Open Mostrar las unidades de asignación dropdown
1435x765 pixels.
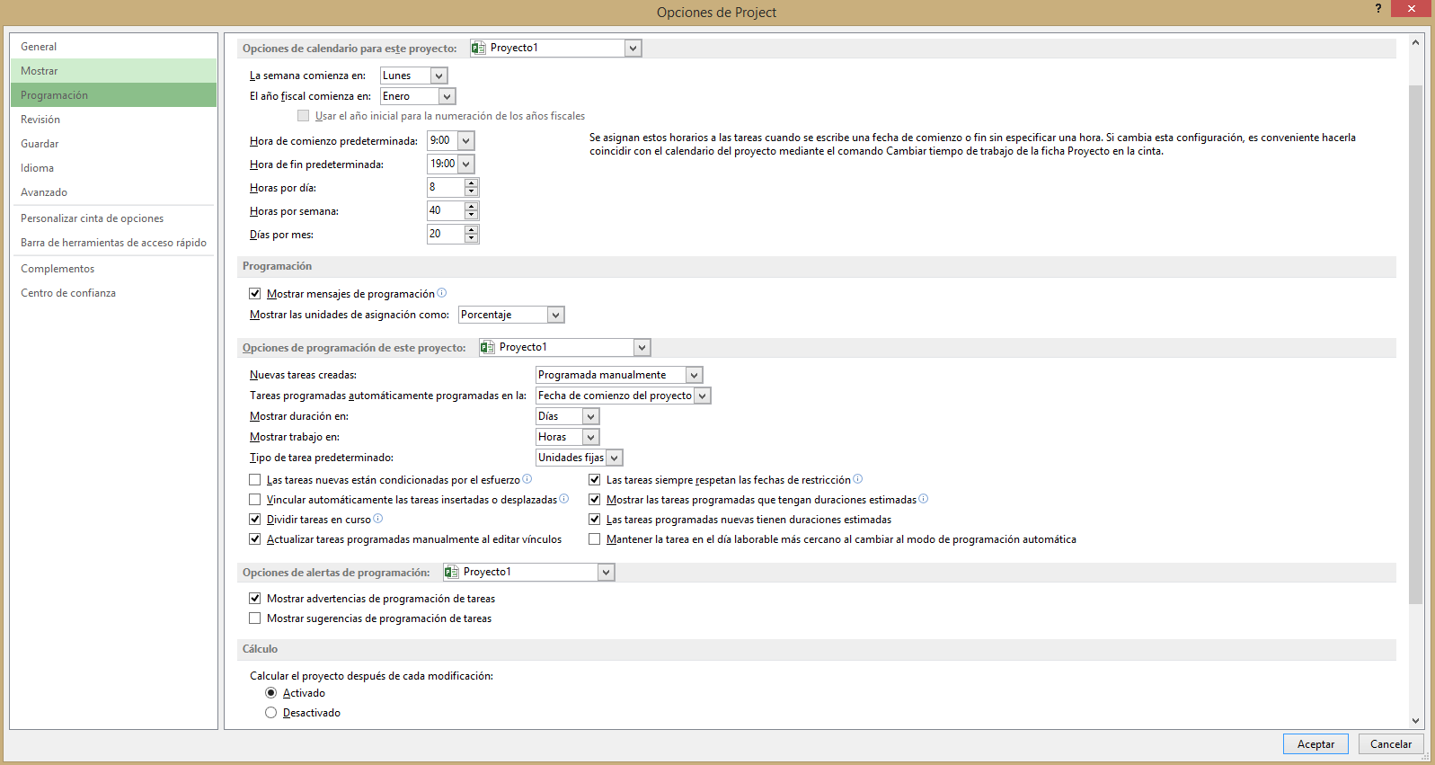click(x=555, y=315)
